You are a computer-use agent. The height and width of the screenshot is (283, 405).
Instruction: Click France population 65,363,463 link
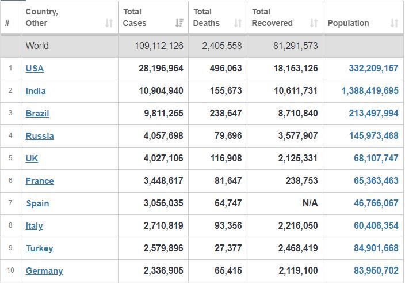376,180
